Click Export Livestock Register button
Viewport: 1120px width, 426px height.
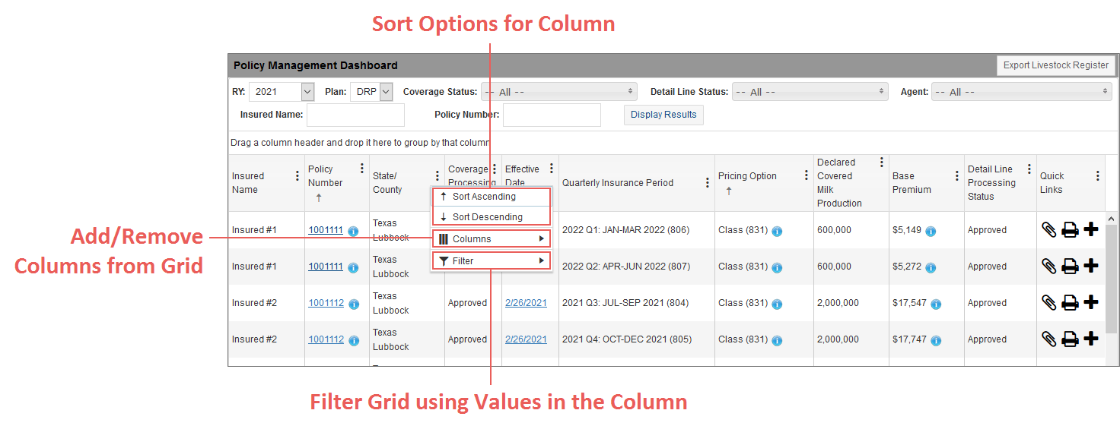pyautogui.click(x=1055, y=65)
